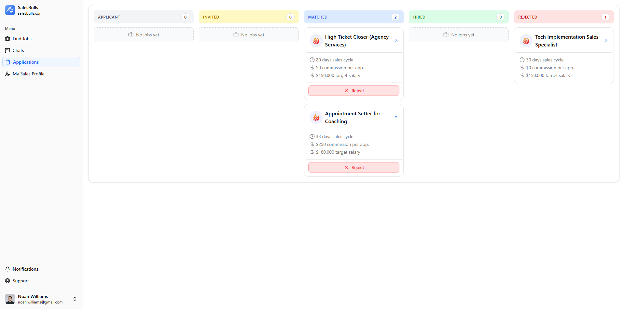Open the Appointment Setter for Coaching card arrow
624x309 pixels.
[x=396, y=117]
